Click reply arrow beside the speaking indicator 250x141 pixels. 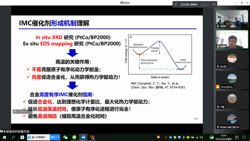coord(214,4)
